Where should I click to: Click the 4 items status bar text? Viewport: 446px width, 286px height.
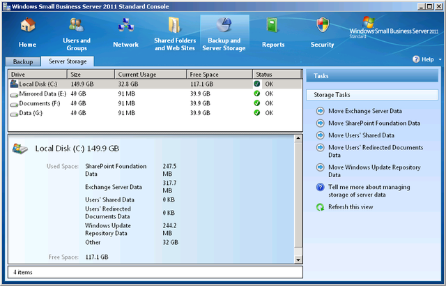23,272
